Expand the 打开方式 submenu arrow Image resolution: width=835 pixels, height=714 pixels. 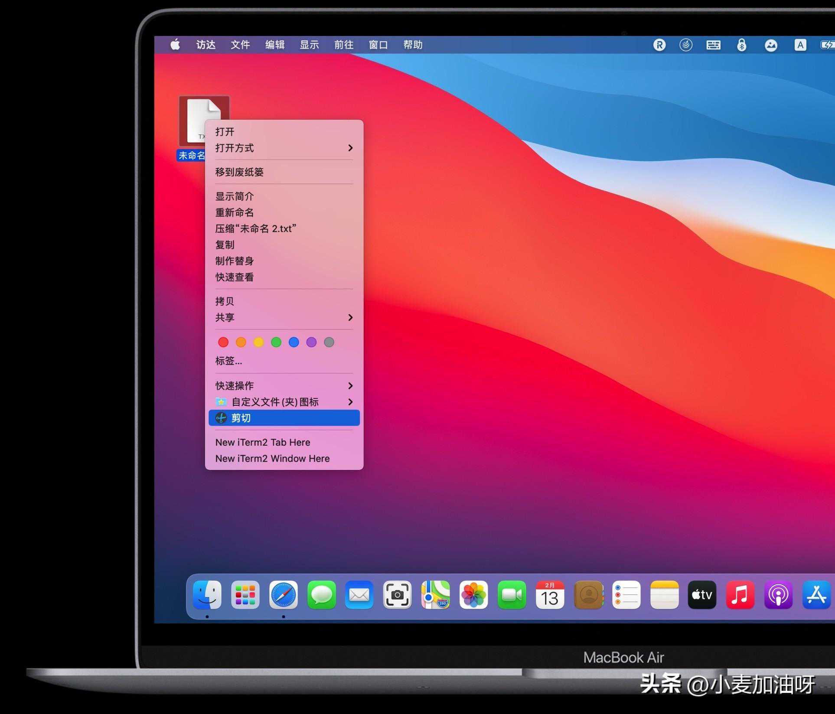350,148
